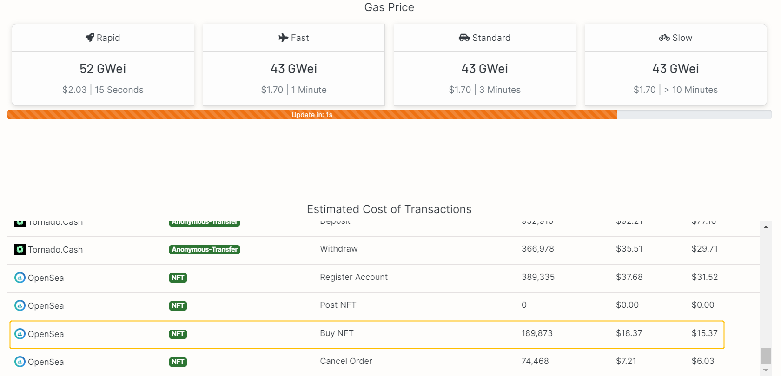Click the NFT tag in Cancel Order row
This screenshot has height=376, width=781.
pos(178,362)
